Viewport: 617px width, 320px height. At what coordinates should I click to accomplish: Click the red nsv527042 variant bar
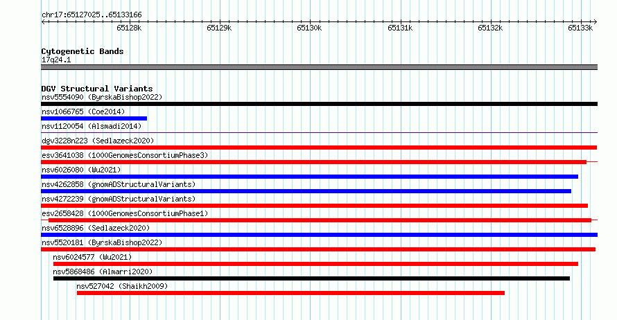pos(290,293)
